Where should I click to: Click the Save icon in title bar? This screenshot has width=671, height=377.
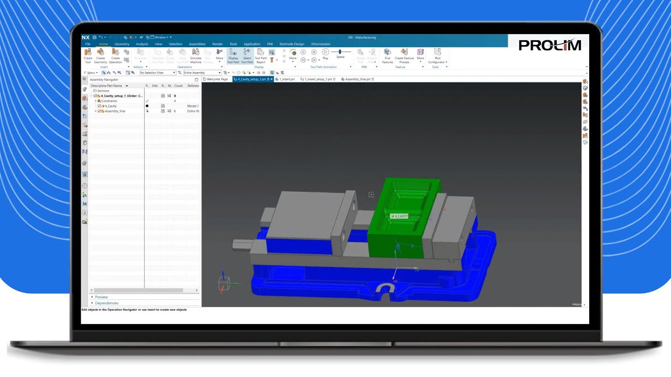pyautogui.click(x=94, y=37)
